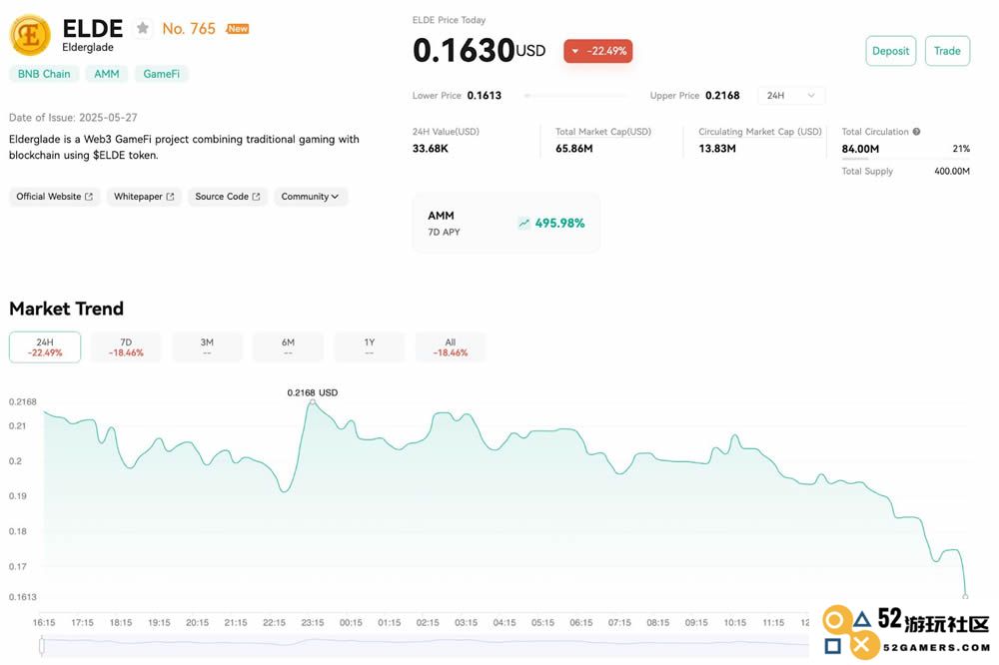Open the 24H price range dropdown
Screen dimensions: 999x665
(x=790, y=96)
